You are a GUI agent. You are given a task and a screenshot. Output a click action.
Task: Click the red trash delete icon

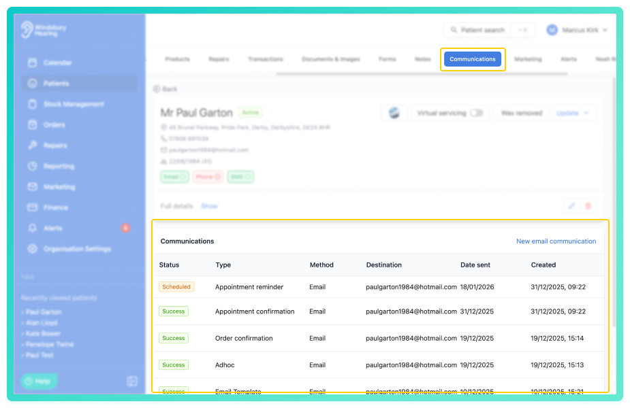pyautogui.click(x=588, y=206)
